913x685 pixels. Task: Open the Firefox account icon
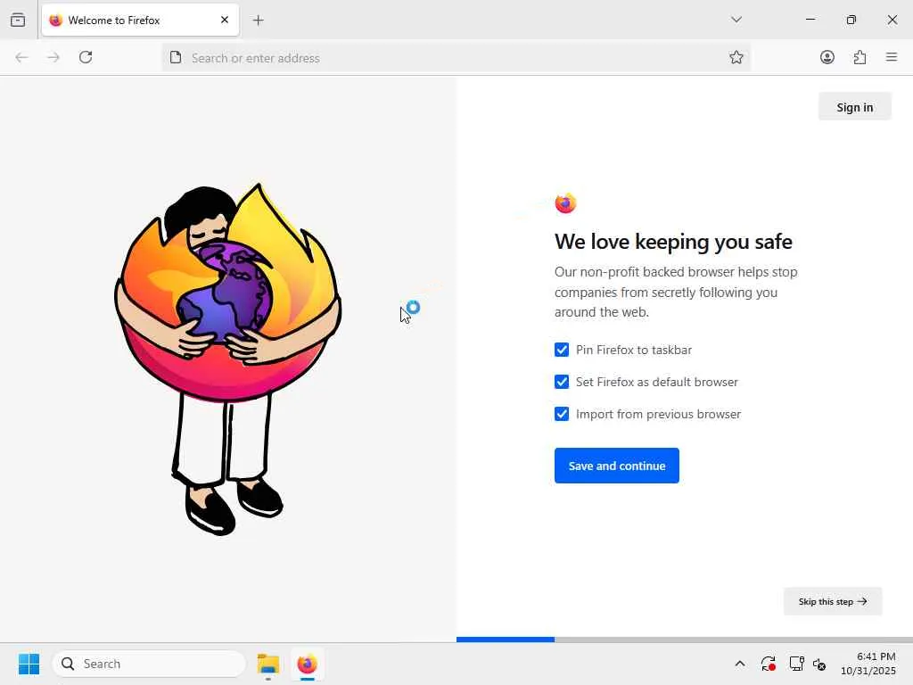[x=827, y=57]
